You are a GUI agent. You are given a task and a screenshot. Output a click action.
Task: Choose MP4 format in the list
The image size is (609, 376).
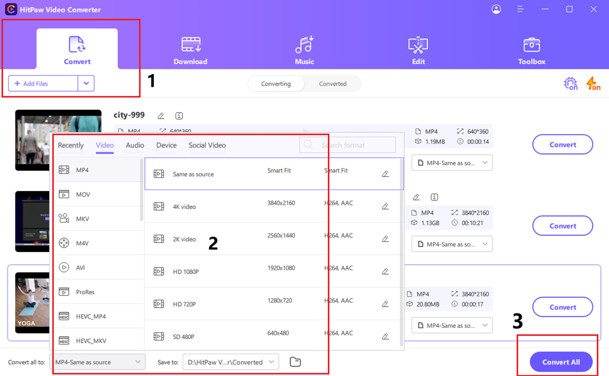click(97, 170)
